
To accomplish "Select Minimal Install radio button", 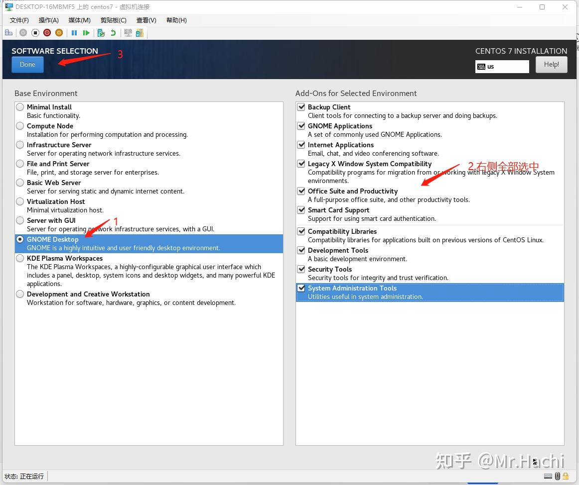I will pyautogui.click(x=20, y=107).
